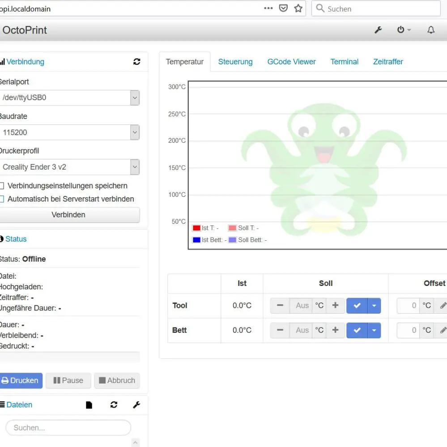Click the magnifier icon in search bar
This screenshot has width=447, height=447.
tap(320, 8)
